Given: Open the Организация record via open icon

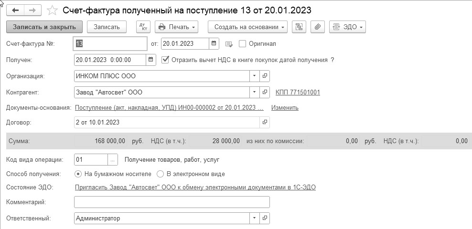Looking at the screenshot, I should (x=265, y=76).
